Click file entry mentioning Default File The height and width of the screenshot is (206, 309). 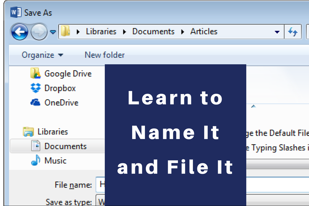pyautogui.click(x=277, y=133)
